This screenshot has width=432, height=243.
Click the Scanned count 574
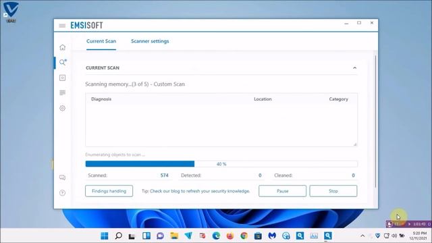click(x=164, y=175)
